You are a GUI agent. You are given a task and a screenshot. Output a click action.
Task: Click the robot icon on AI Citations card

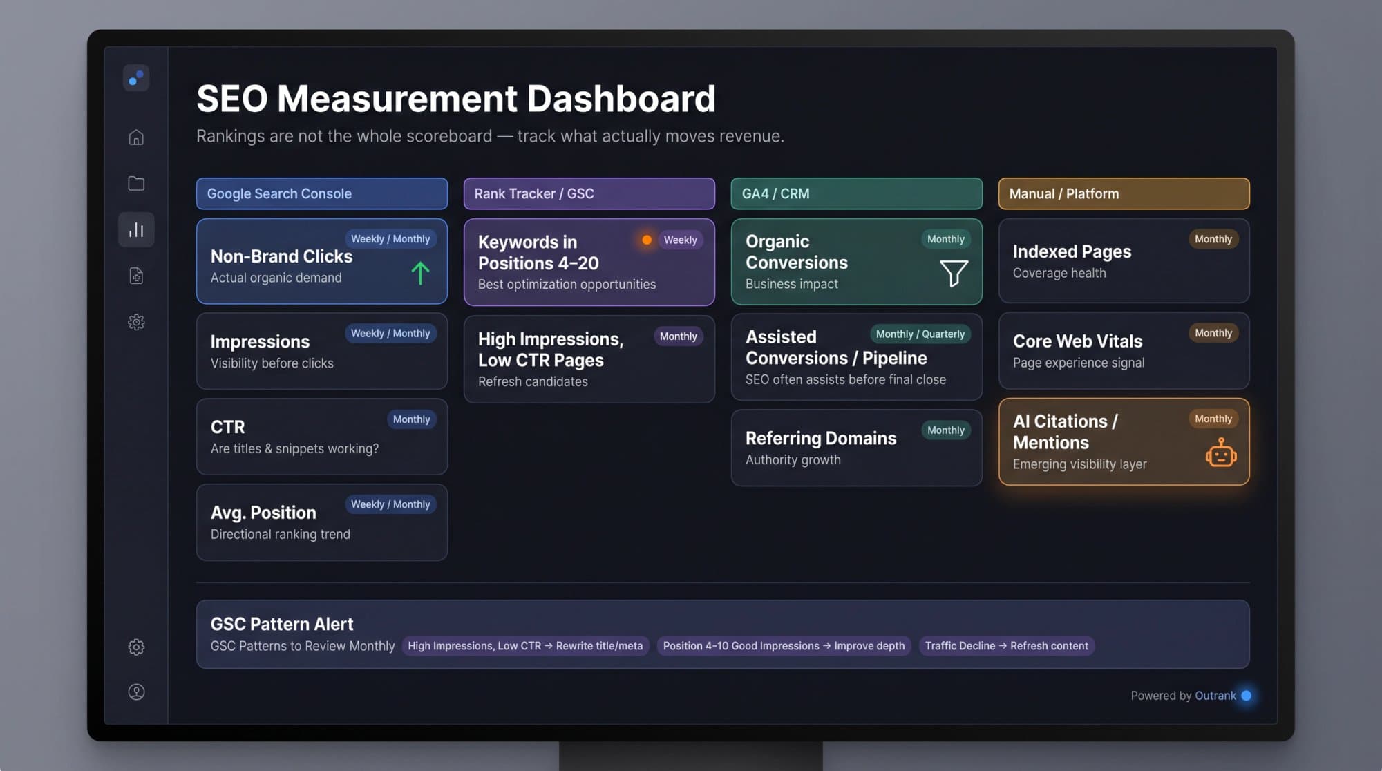pos(1221,453)
